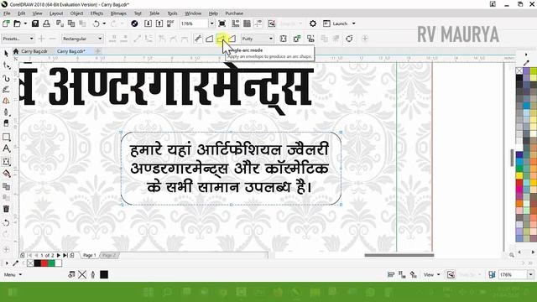Select the Rectangle tool
537x302 pixels.
(6, 137)
